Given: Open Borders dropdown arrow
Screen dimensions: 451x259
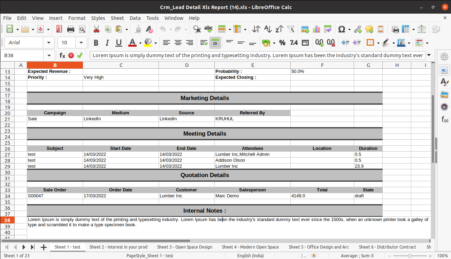Looking at the screenshot, I should 378,43.
